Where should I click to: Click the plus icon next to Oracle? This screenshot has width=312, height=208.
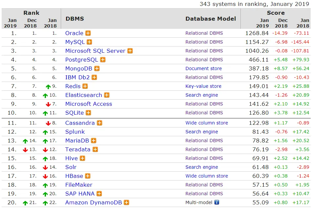88,33
